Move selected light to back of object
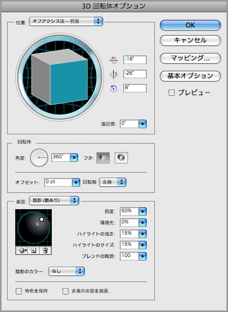 click(x=22, y=250)
